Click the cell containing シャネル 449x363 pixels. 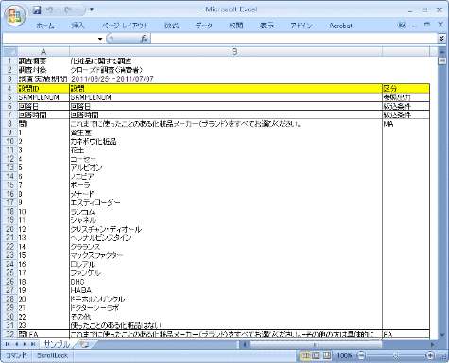pyautogui.click(x=226, y=220)
